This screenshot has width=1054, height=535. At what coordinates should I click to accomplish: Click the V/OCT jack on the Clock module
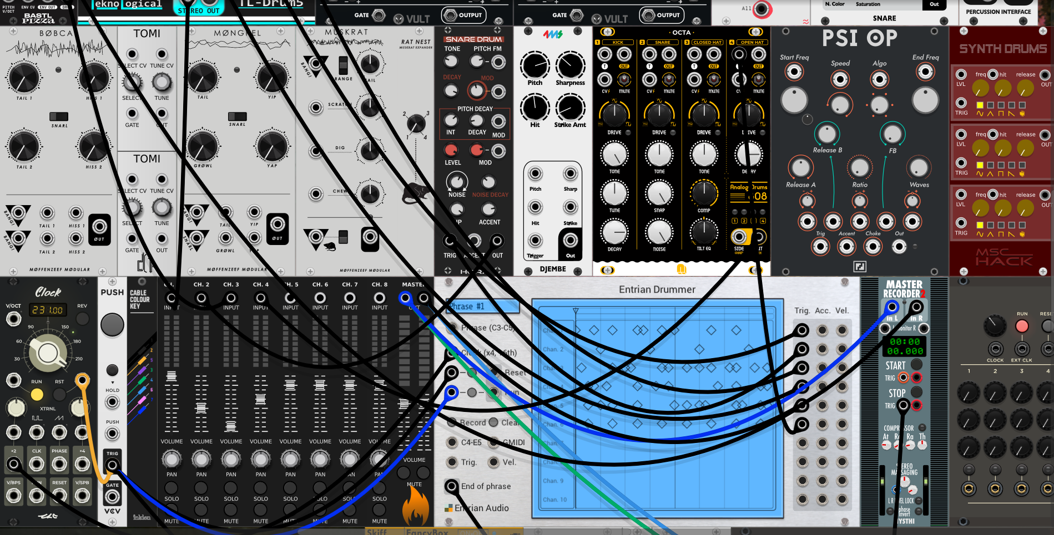13,319
